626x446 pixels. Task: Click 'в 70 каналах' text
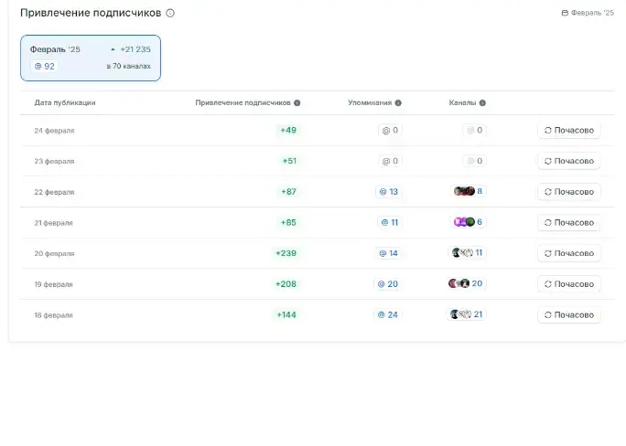tap(128, 66)
